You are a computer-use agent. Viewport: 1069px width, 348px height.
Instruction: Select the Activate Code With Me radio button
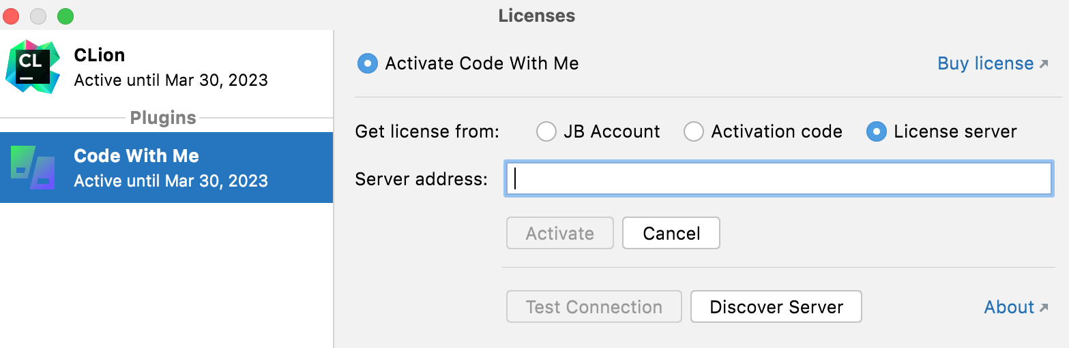pyautogui.click(x=368, y=64)
